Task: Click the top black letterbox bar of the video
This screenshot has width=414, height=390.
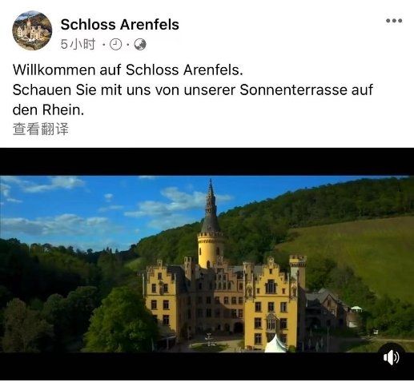Action: pos(207,161)
